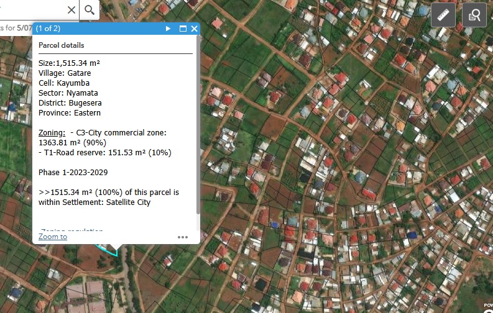Click the magnifier search button
The image size is (493, 313).
90,9
